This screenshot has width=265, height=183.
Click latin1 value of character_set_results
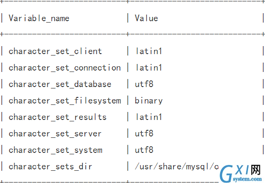[x=149, y=117]
